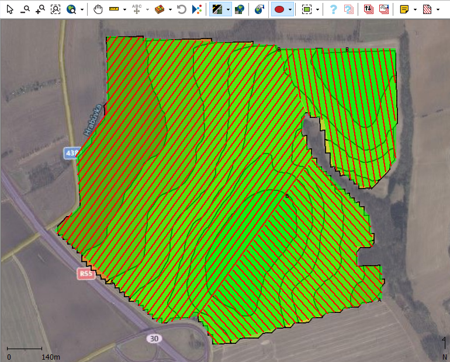Select the ruler measure tool
Screen dimensions: 450x362
point(114,9)
